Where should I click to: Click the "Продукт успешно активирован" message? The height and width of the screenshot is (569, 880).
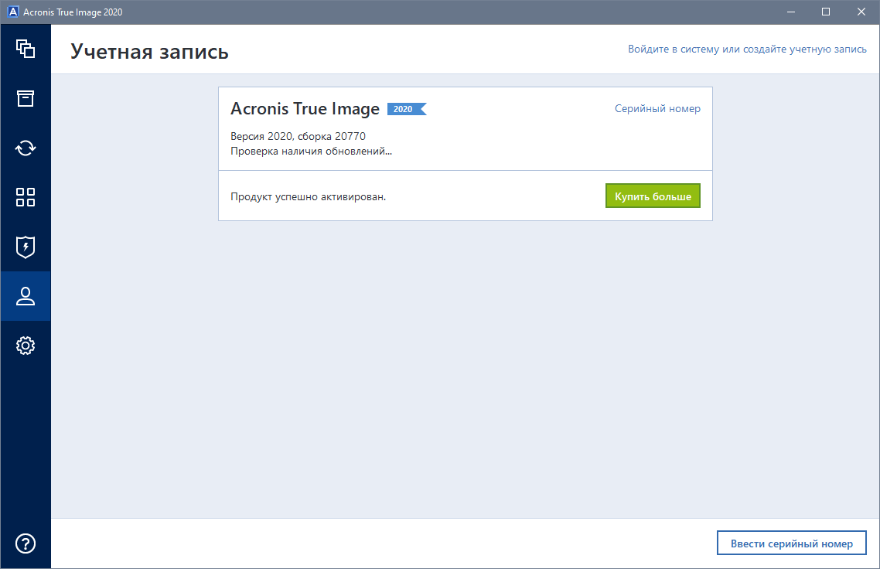(308, 196)
